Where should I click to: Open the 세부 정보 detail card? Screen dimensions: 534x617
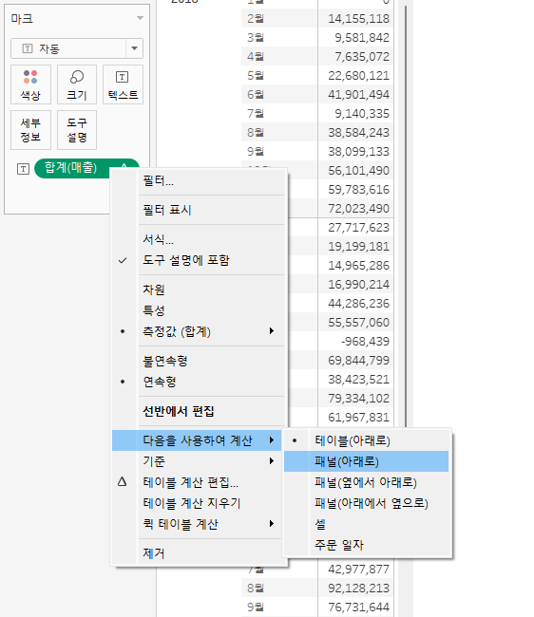(30, 130)
